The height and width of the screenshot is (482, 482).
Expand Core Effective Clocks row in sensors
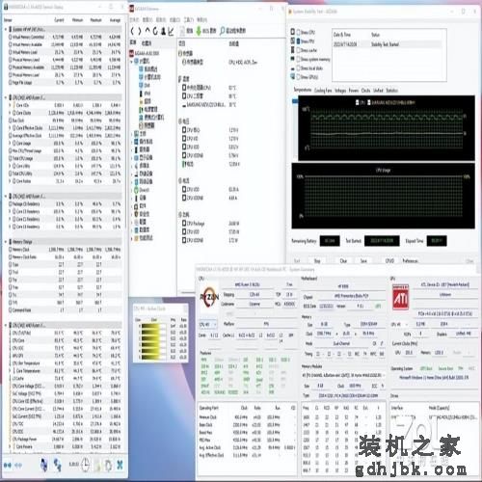pos(10,128)
